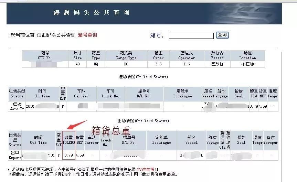Select the 磅重 TOLEDO header
Viewport: 297px width, 182px height.
(68, 140)
